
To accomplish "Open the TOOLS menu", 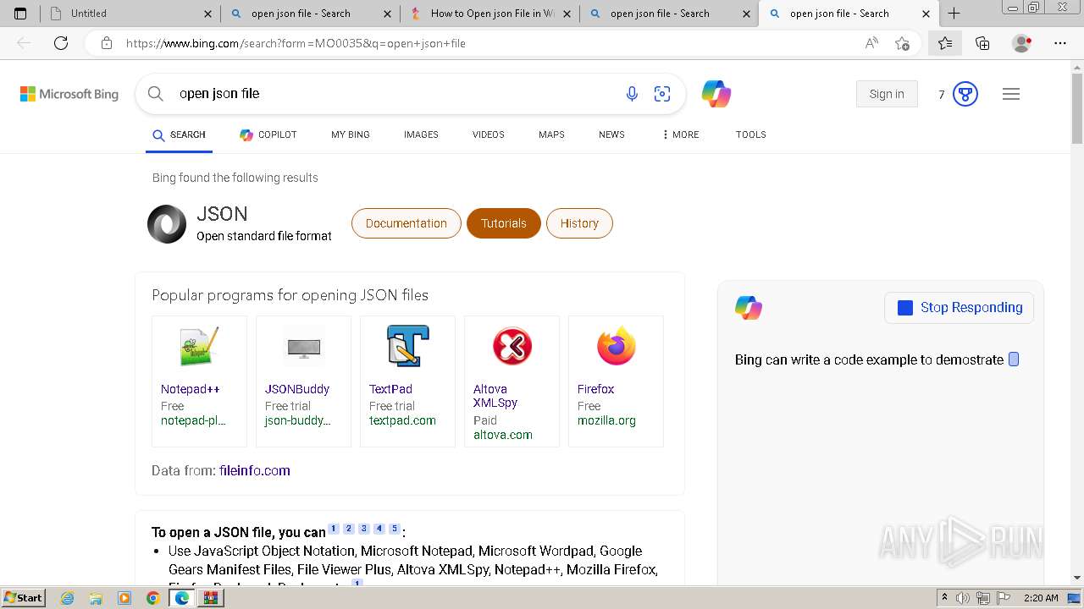I will (x=751, y=134).
